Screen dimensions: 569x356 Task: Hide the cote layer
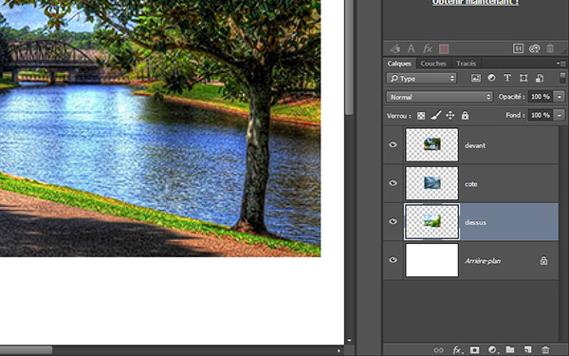393,183
